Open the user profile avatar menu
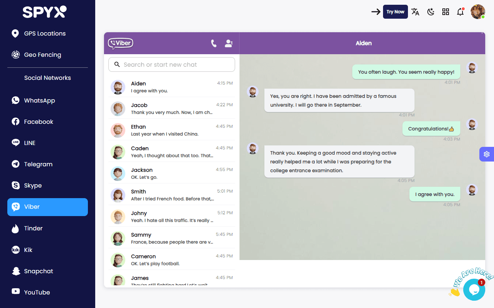The image size is (494, 308). pyautogui.click(x=478, y=12)
